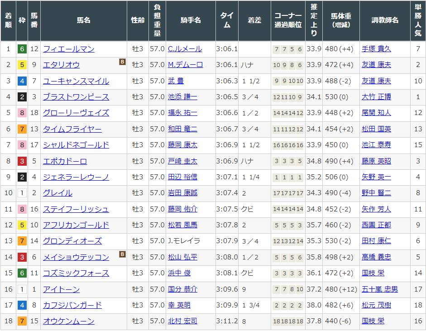Open horse グレイル link

click(57, 193)
